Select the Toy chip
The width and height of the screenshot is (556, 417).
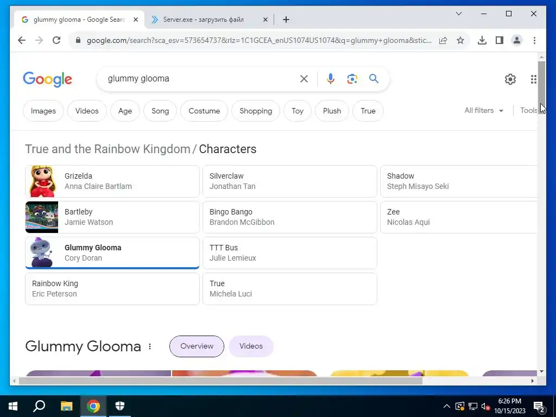pos(298,111)
